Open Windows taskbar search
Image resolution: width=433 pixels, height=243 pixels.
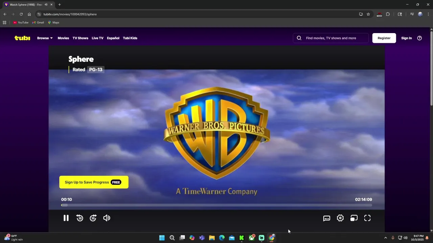(172, 238)
